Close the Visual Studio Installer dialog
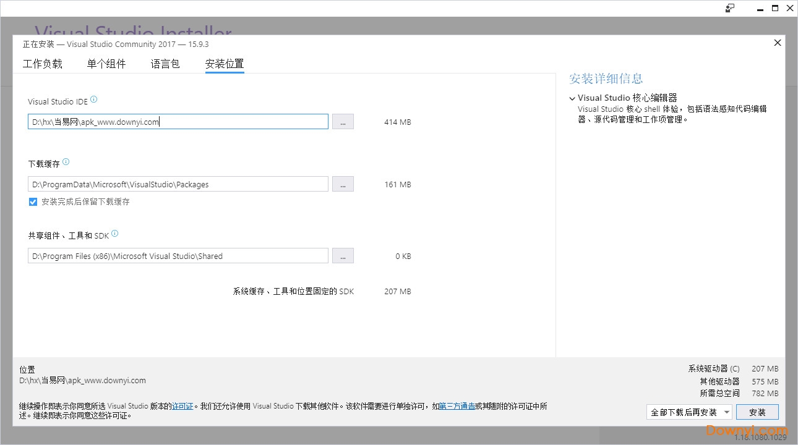798x445 pixels. (777, 43)
